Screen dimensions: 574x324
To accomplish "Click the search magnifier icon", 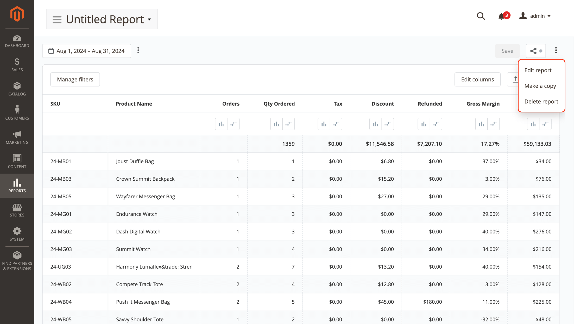I will click(x=481, y=16).
